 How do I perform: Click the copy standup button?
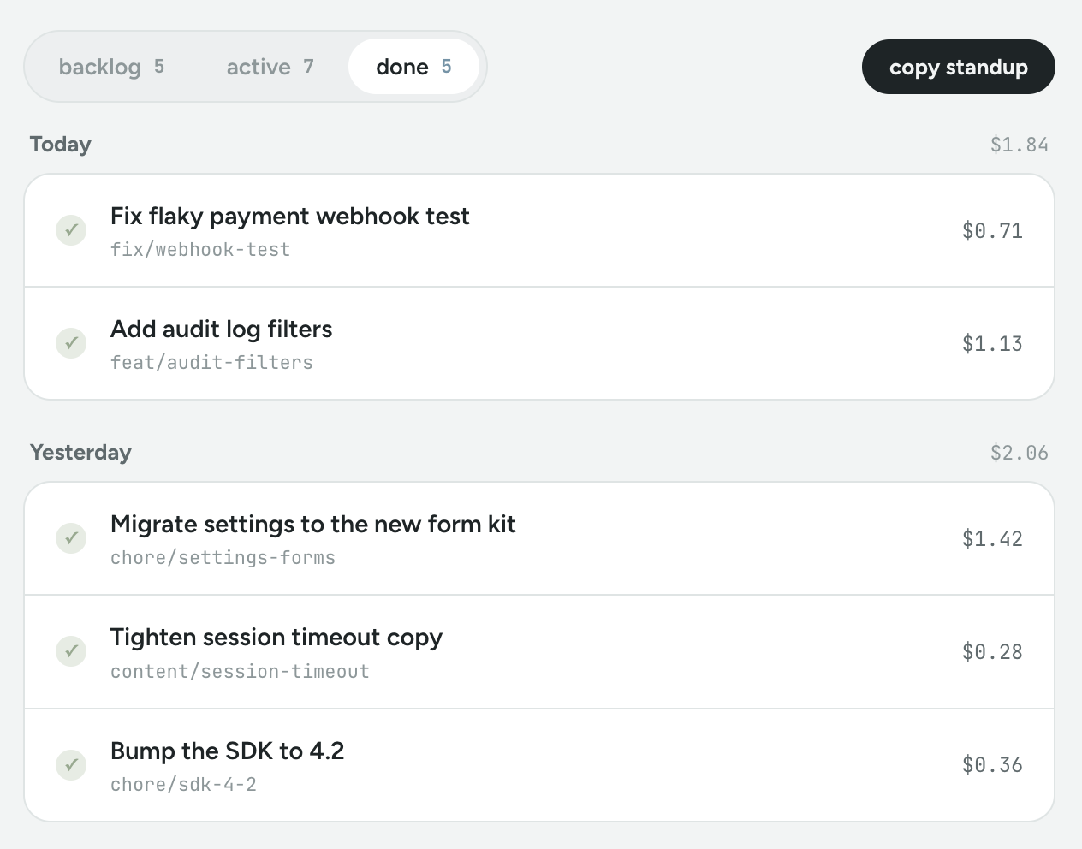[958, 67]
